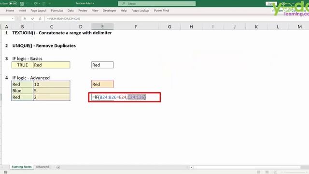Viewport: 309px width, 174px height.
Task: Open Insert Function fx icon
Action: [x=40, y=18]
